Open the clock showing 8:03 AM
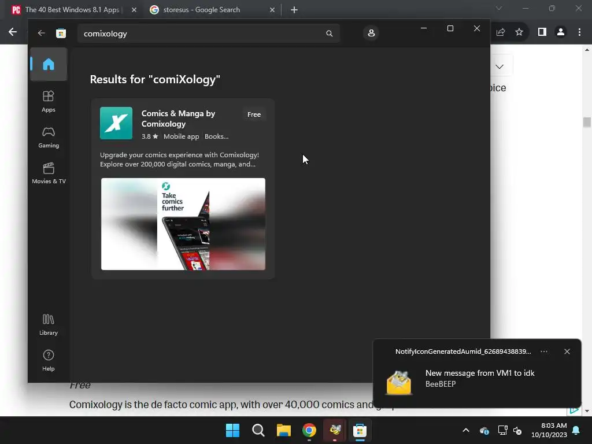 click(x=549, y=430)
